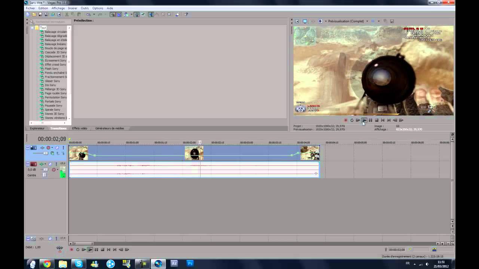The width and height of the screenshot is (479, 269).
Task: Open project video properties in preview toolbar
Action: tap(297, 21)
